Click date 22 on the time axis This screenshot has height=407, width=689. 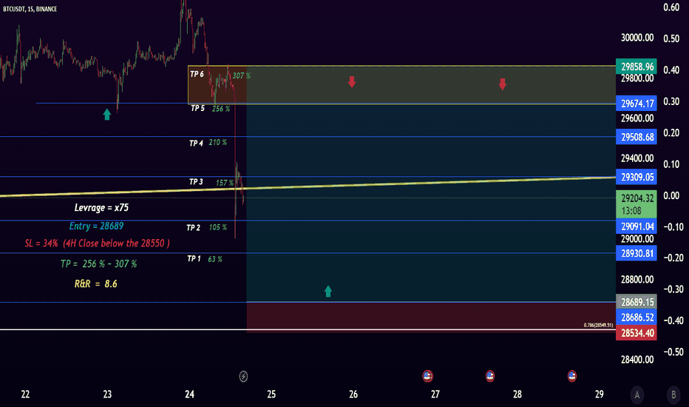pyautogui.click(x=25, y=394)
